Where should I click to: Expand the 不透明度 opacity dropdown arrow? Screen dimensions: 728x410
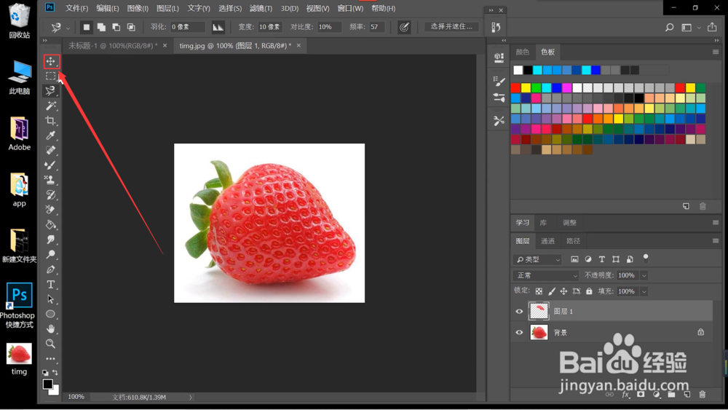pos(644,275)
